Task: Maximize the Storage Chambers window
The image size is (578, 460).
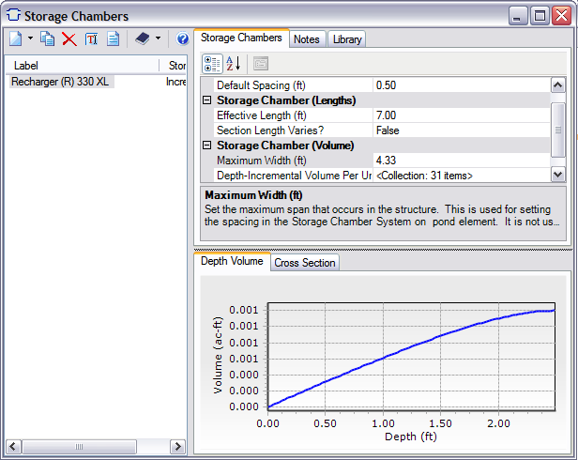Action: [540, 16]
